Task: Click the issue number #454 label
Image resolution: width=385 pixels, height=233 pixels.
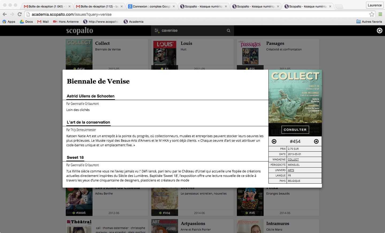Action: (295, 141)
